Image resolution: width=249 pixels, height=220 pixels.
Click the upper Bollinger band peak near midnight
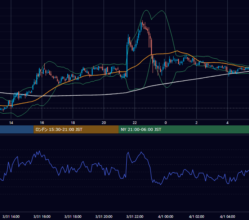[x=162, y=11]
